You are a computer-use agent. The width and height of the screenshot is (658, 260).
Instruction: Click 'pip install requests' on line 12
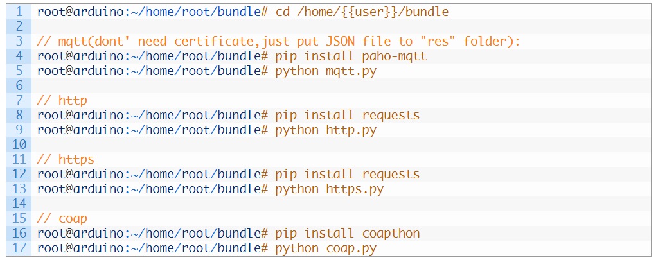[348, 174]
